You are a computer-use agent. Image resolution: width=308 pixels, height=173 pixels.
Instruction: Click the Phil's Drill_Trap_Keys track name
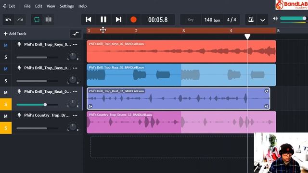click(48, 45)
